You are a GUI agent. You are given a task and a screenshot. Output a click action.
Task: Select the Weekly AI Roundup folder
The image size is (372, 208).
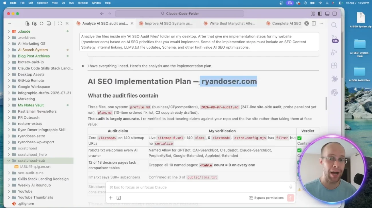34,185
